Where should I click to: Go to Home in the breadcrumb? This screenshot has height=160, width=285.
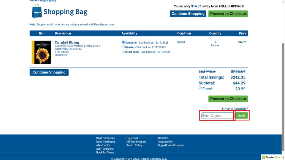33,1
